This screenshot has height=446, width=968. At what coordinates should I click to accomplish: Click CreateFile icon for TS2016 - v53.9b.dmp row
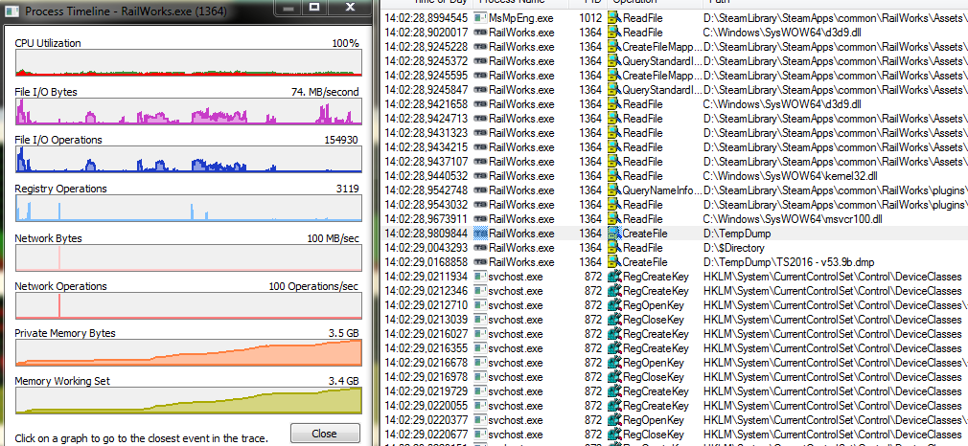613,262
